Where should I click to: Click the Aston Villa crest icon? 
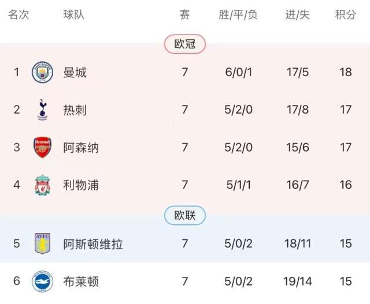pos(42,243)
